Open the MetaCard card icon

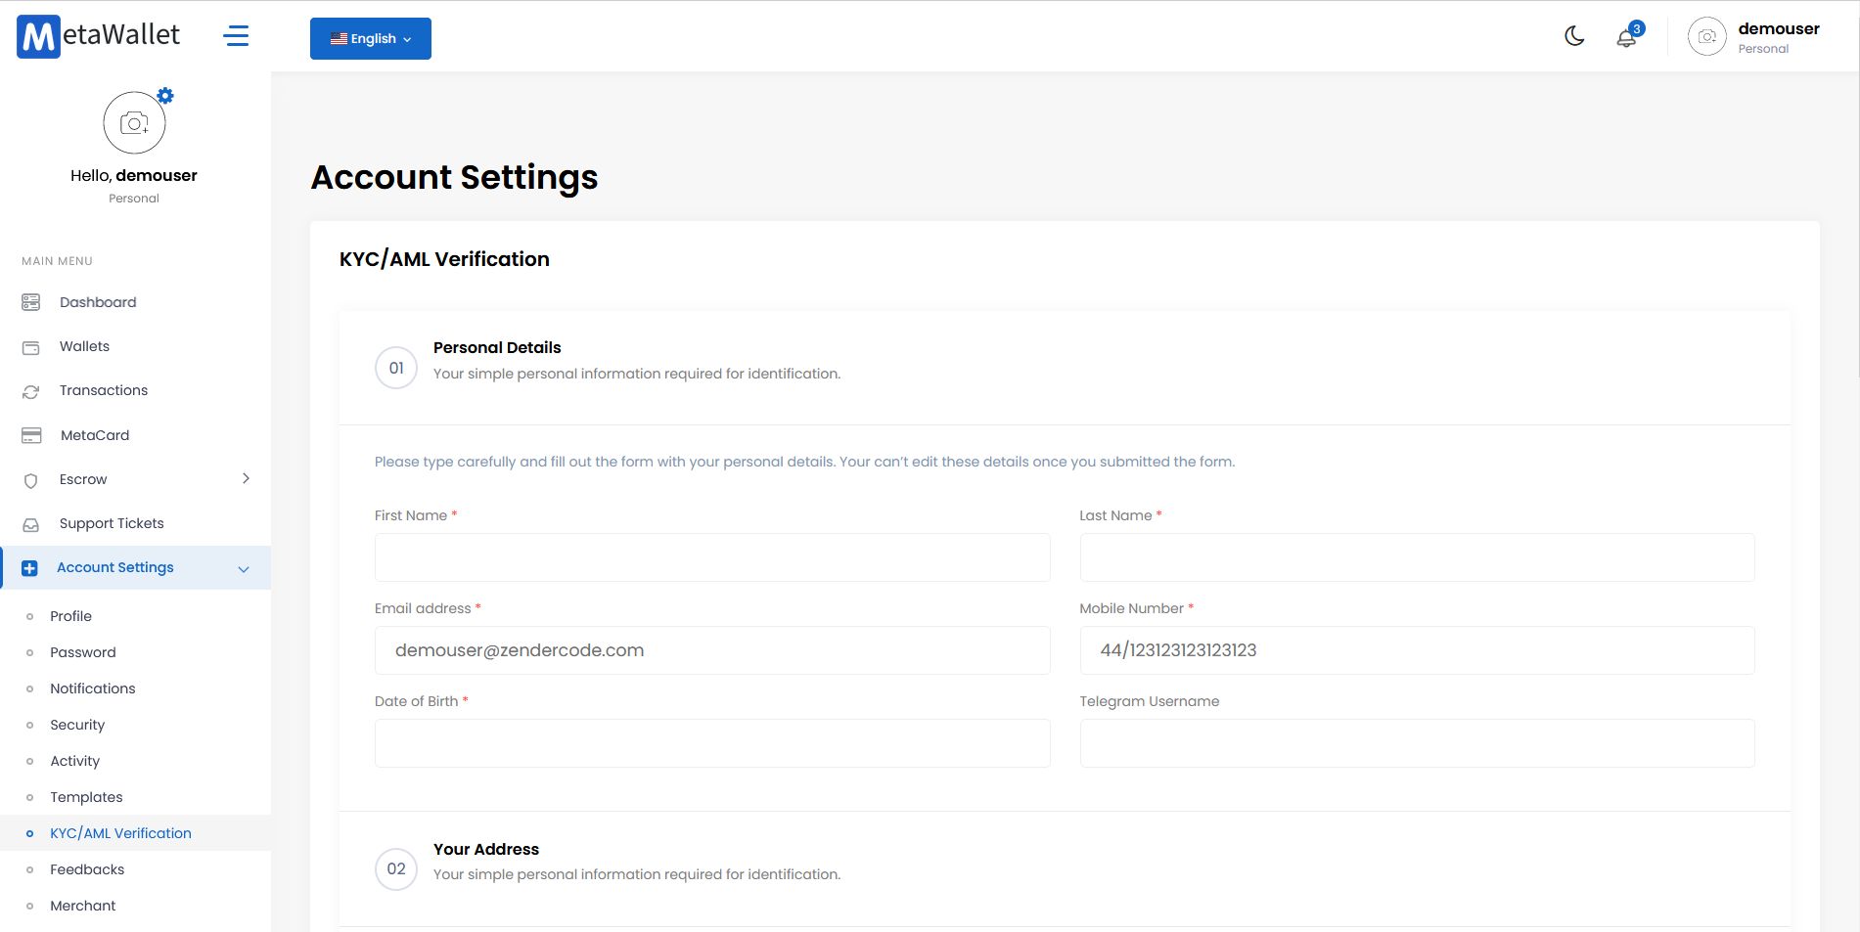point(31,435)
